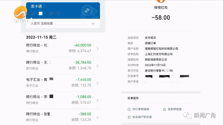Click the 嗖嗖红包 merchant logo
This screenshot has width=223, height=125.
coord(161,1)
